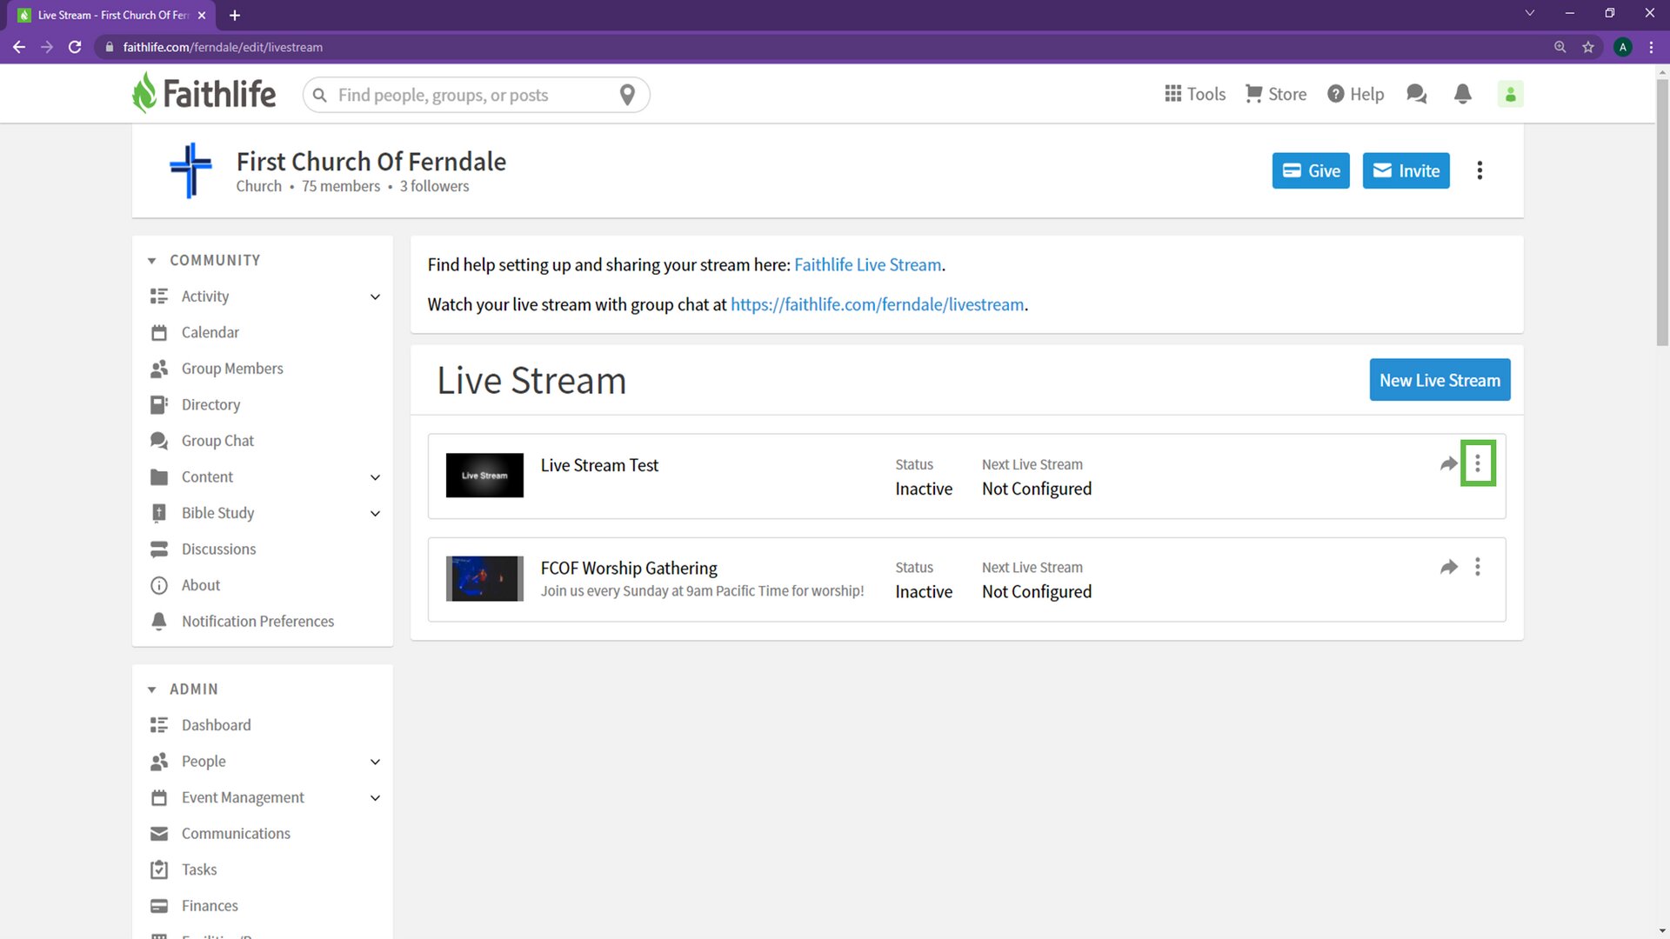1670x939 pixels.
Task: Open the Store cart link
Action: tap(1276, 94)
